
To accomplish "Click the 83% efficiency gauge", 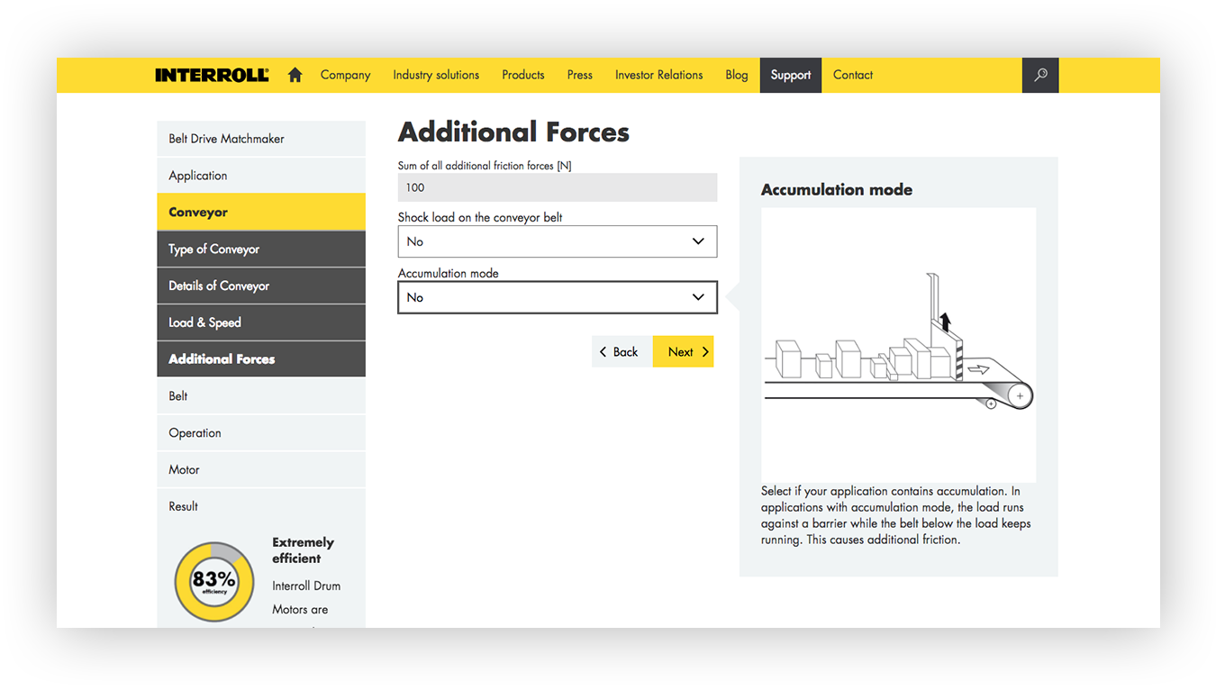I will 213,582.
